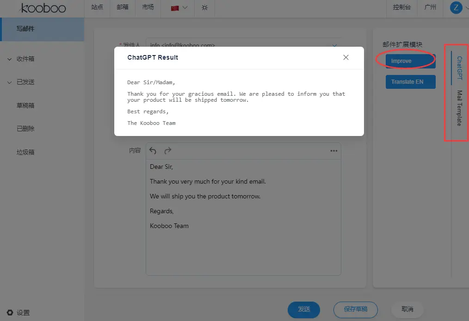Click the undo arrow in editor
469x321 pixels.
click(x=153, y=151)
